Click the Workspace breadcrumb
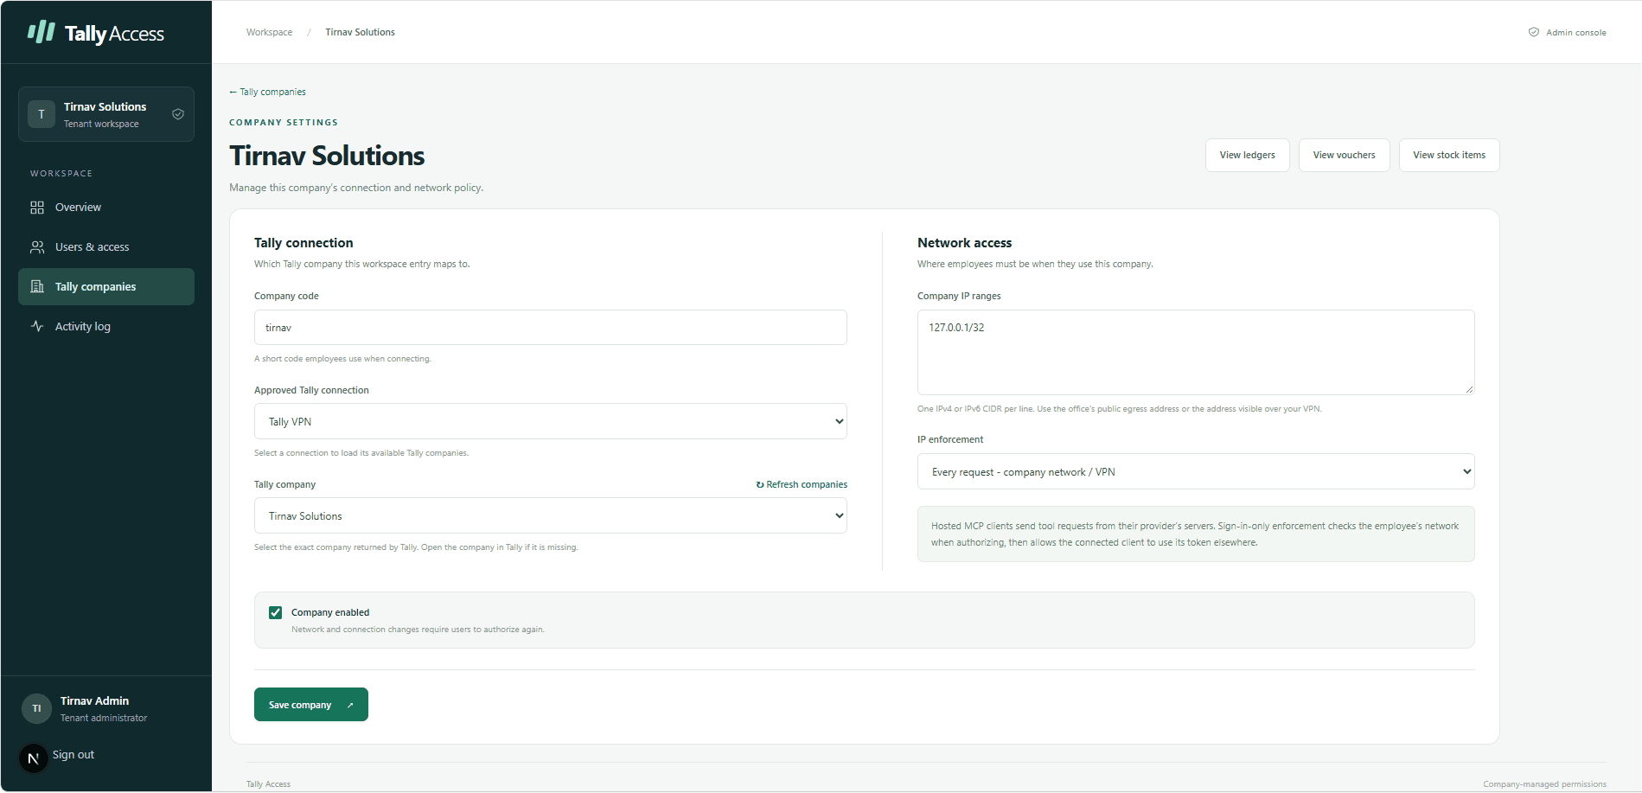 [269, 33]
